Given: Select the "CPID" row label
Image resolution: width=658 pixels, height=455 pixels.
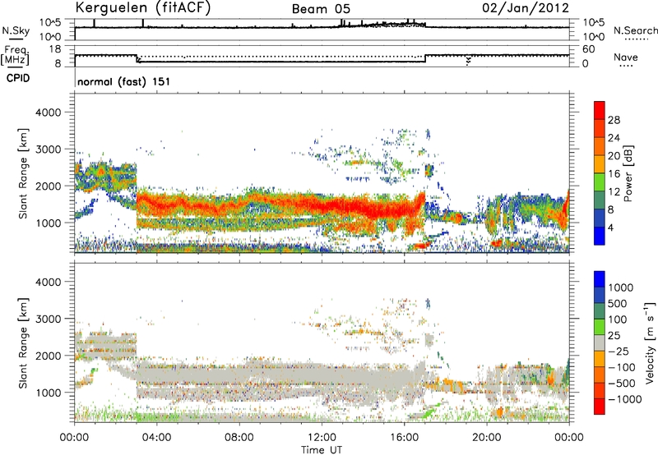Looking at the screenshot, I should coord(18,78).
